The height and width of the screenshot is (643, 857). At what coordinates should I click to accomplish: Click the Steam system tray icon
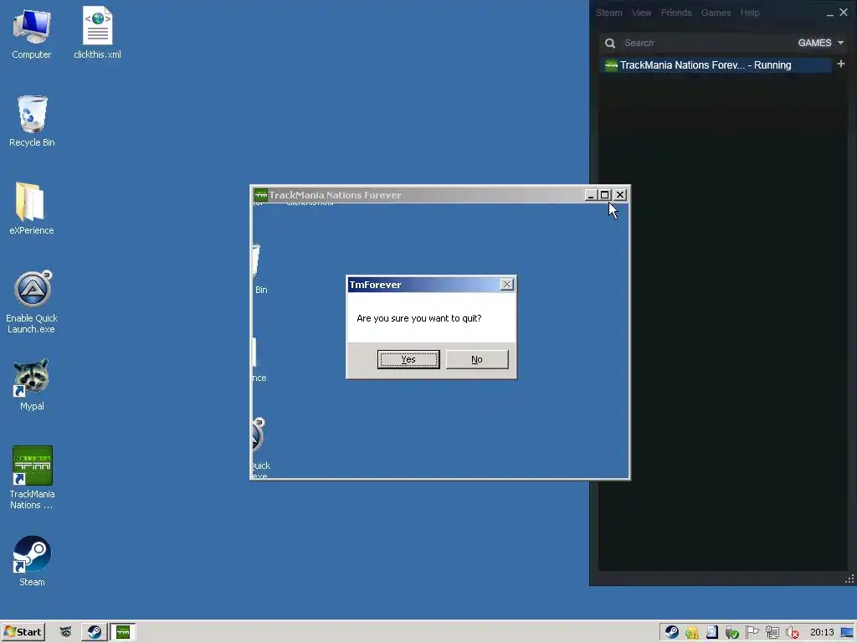click(672, 632)
